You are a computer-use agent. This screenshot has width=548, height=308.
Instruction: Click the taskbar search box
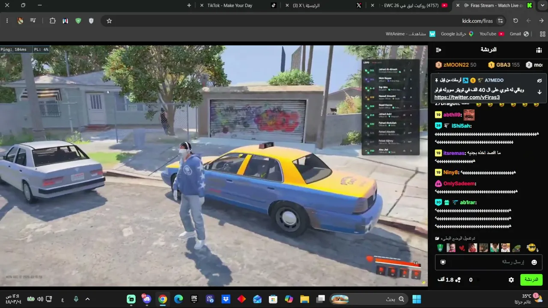369,299
